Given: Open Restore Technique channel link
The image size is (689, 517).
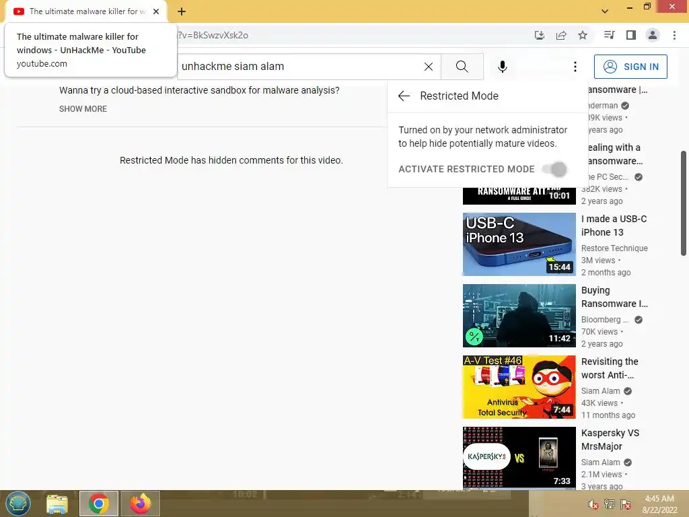Looking at the screenshot, I should click(614, 248).
